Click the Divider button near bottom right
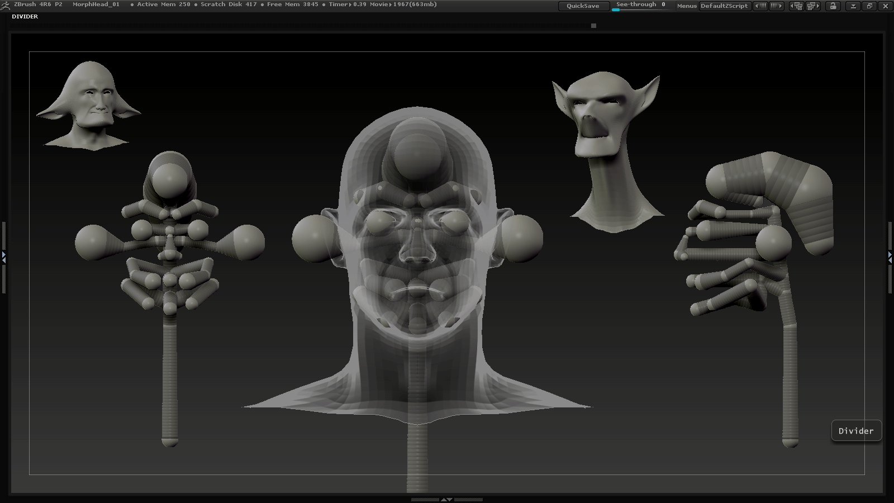The height and width of the screenshot is (503, 894). [855, 430]
